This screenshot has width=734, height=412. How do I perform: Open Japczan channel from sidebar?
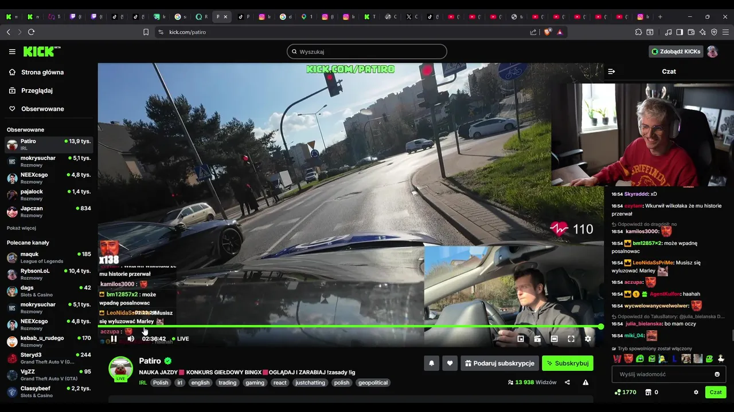tap(49, 212)
